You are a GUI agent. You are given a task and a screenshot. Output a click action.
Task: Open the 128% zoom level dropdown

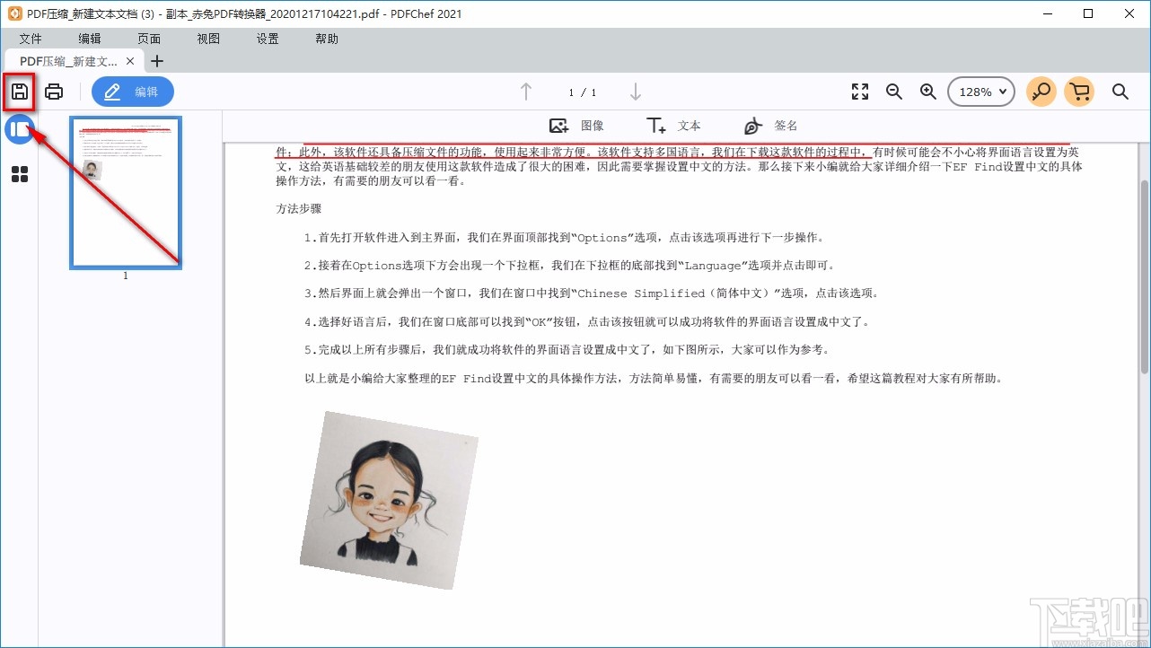pyautogui.click(x=980, y=91)
